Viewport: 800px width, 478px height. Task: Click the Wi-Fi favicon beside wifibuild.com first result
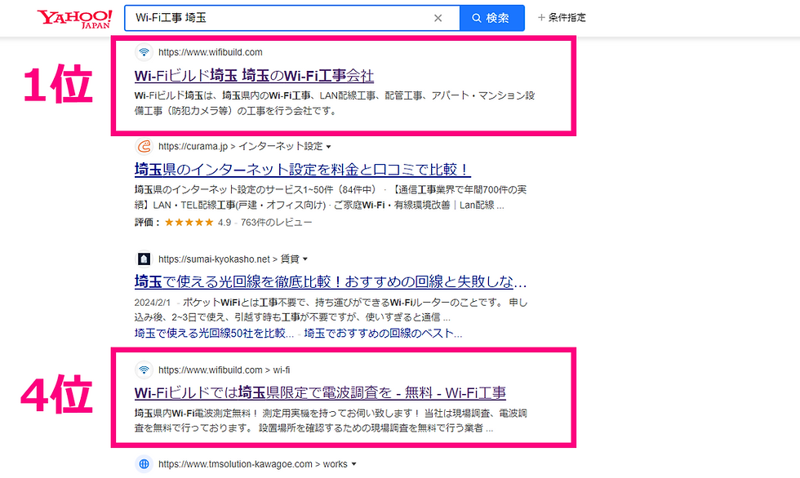(144, 52)
